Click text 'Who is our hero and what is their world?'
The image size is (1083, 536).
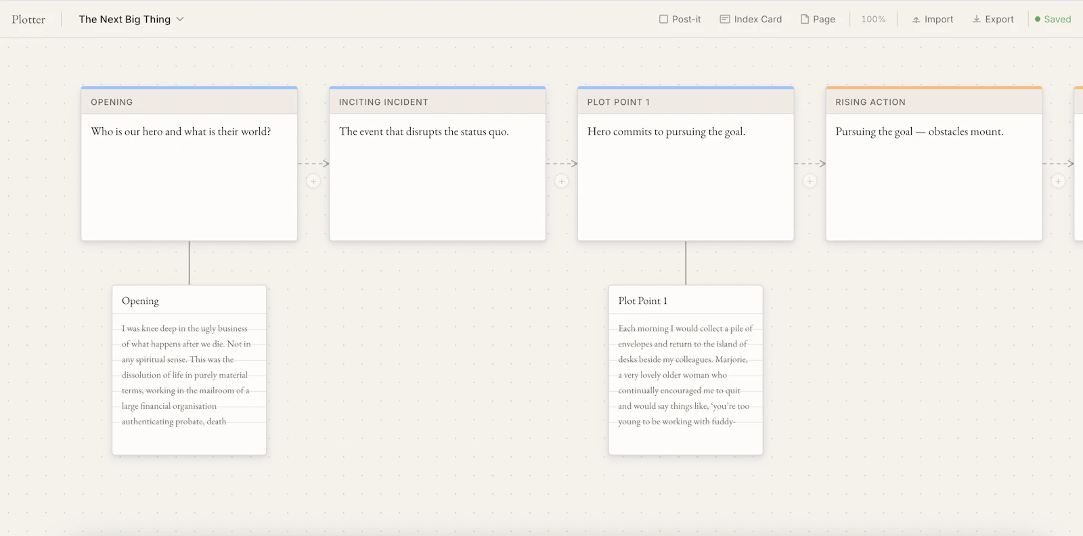click(181, 131)
